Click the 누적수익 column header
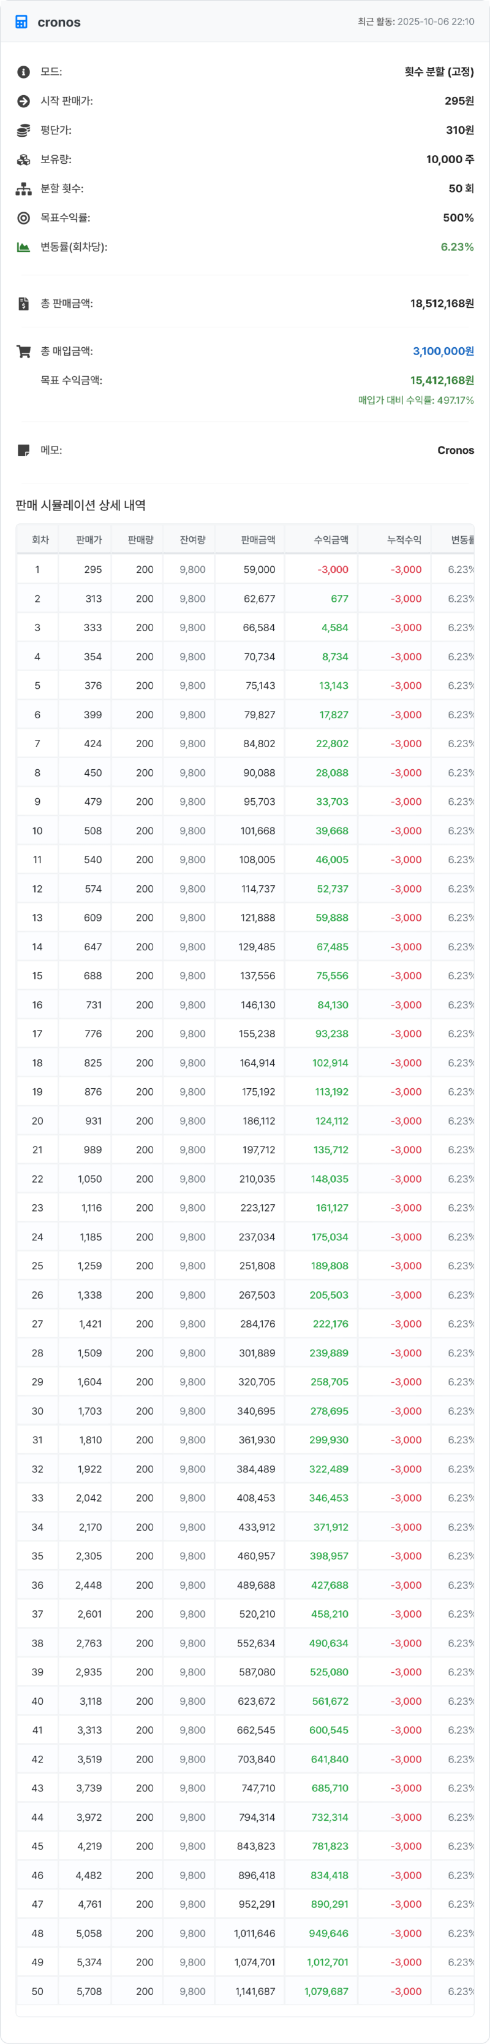The width and height of the screenshot is (490, 2044). tap(404, 540)
